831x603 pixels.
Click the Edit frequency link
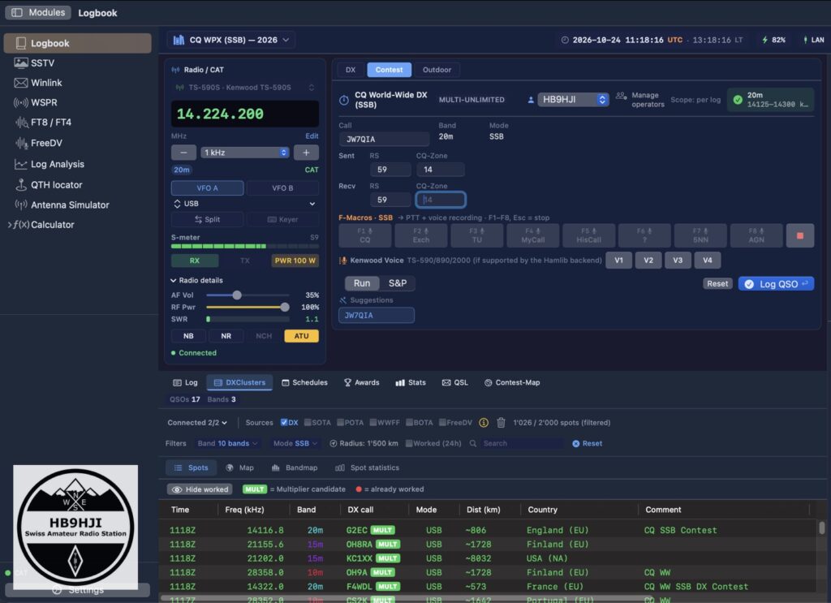[x=312, y=136]
